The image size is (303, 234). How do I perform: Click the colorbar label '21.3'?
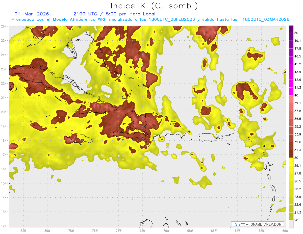click(298, 212)
